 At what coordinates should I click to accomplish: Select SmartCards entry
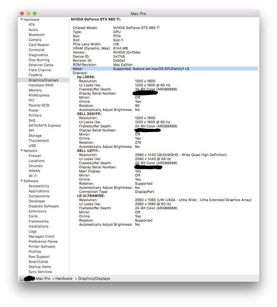pos(38,262)
